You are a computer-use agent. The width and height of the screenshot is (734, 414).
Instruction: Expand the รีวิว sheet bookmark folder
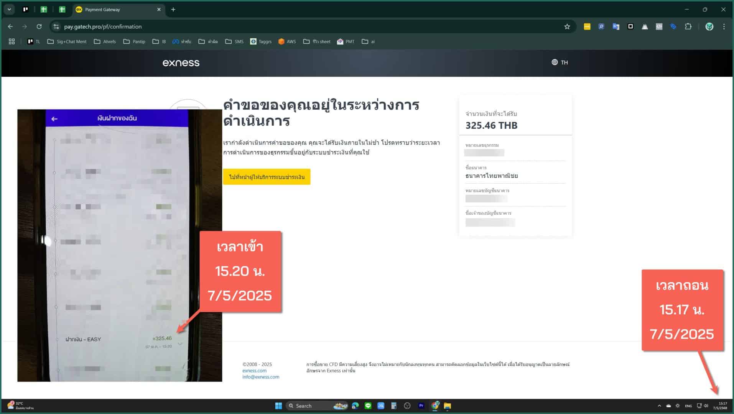pos(317,41)
